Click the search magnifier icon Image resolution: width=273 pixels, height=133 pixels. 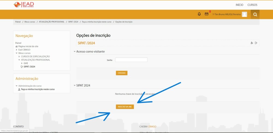coord(255,15)
